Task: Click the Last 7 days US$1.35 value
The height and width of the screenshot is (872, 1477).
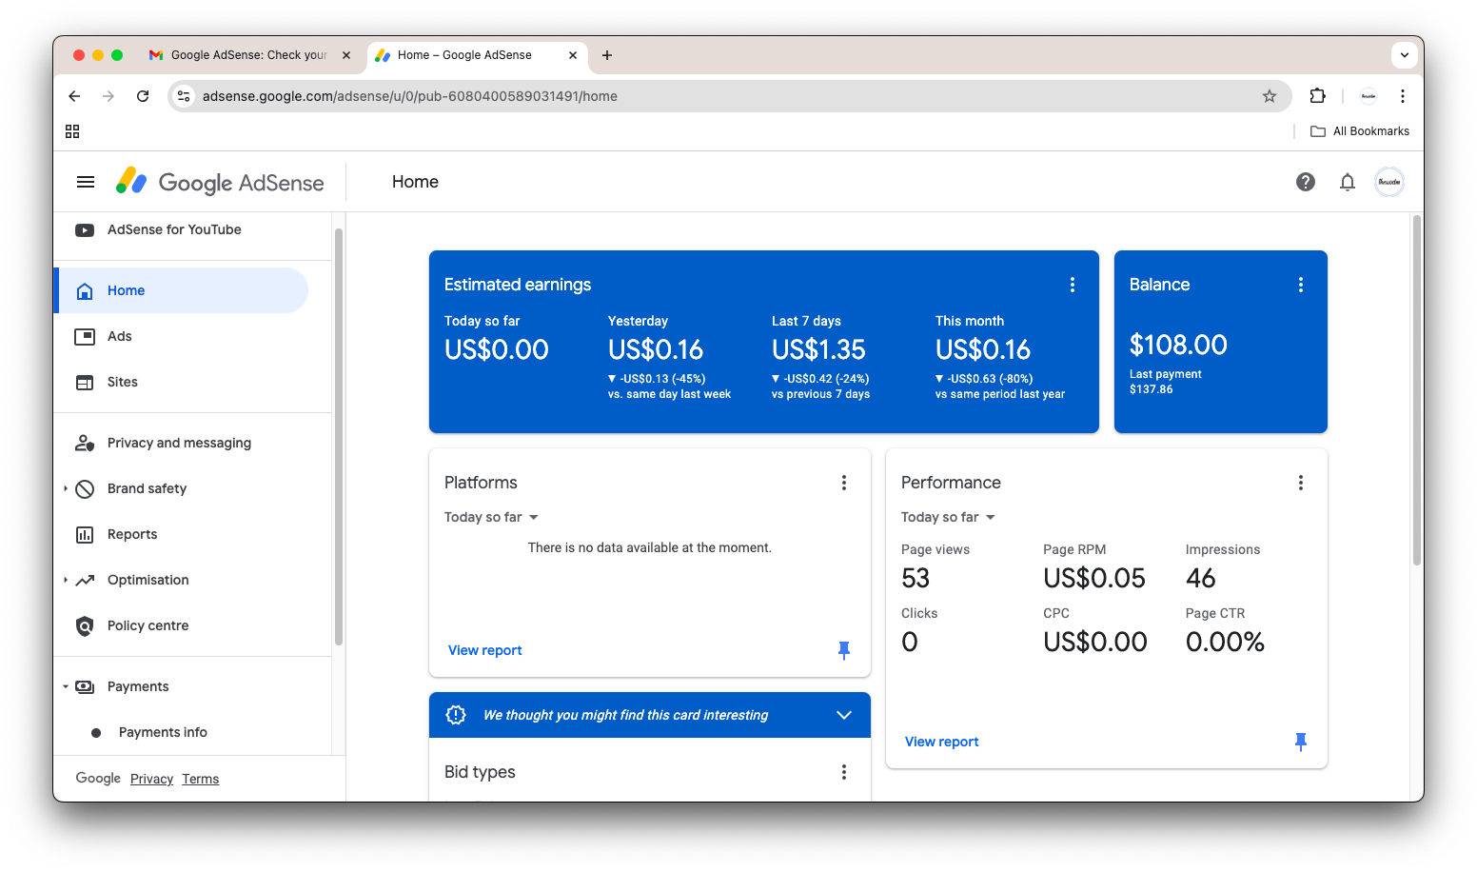Action: click(818, 350)
